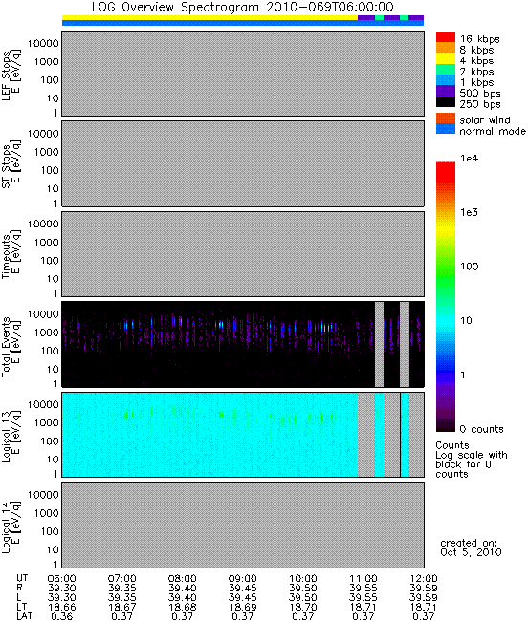This screenshot has height=622, width=528.
Task: Click the 09:00 UT time label
Action: coord(243,579)
